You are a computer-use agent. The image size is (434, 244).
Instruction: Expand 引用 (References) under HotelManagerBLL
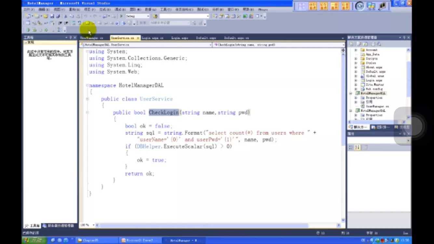[x=356, y=102]
